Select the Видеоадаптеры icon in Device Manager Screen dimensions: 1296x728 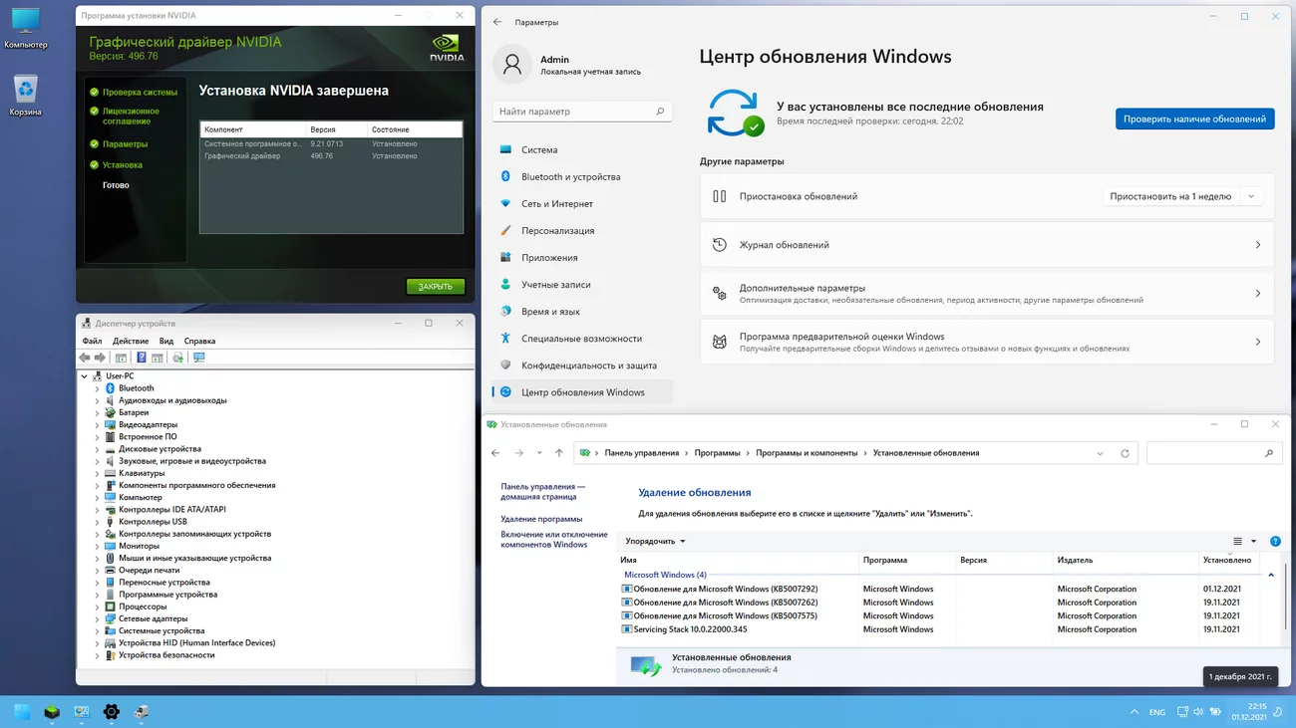click(110, 425)
